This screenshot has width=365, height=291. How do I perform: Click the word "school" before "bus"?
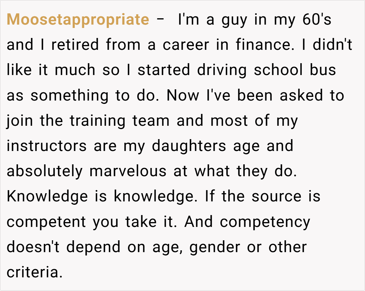tap(279, 70)
